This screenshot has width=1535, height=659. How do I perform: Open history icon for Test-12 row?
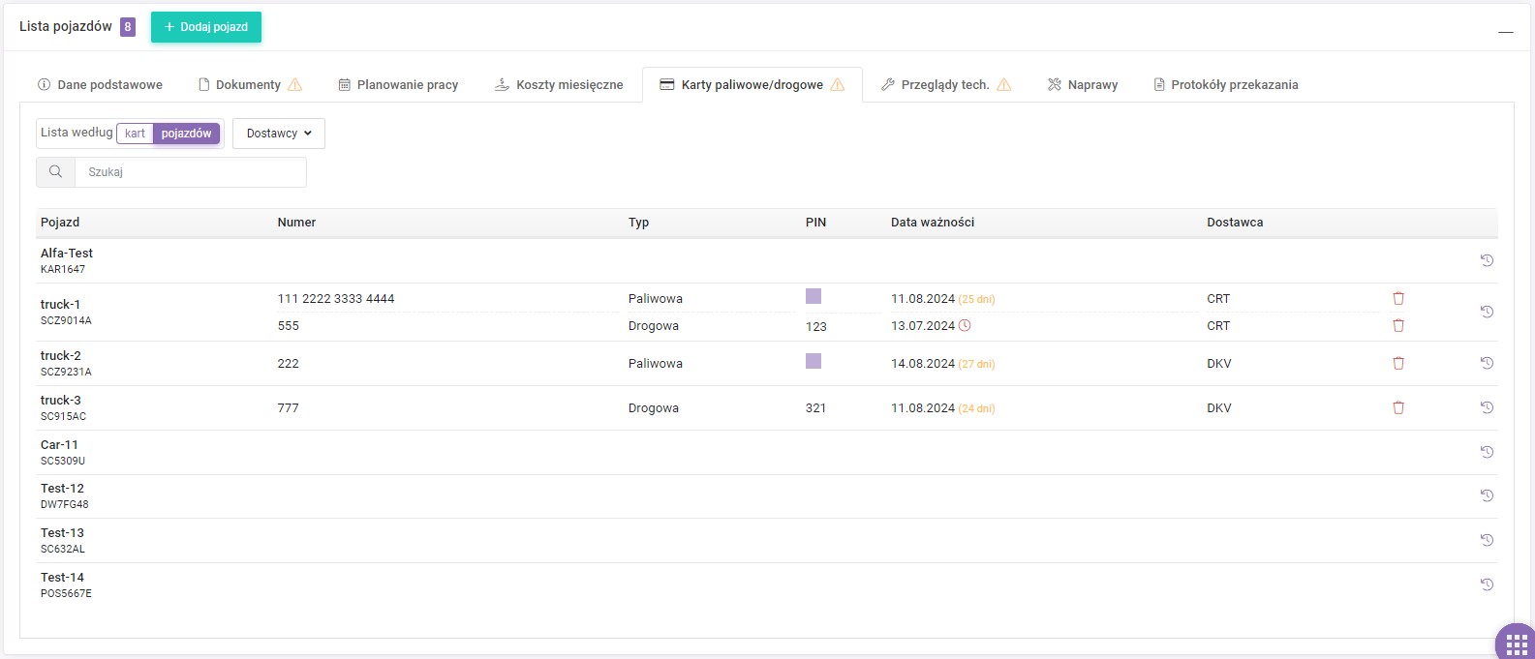[x=1487, y=495]
